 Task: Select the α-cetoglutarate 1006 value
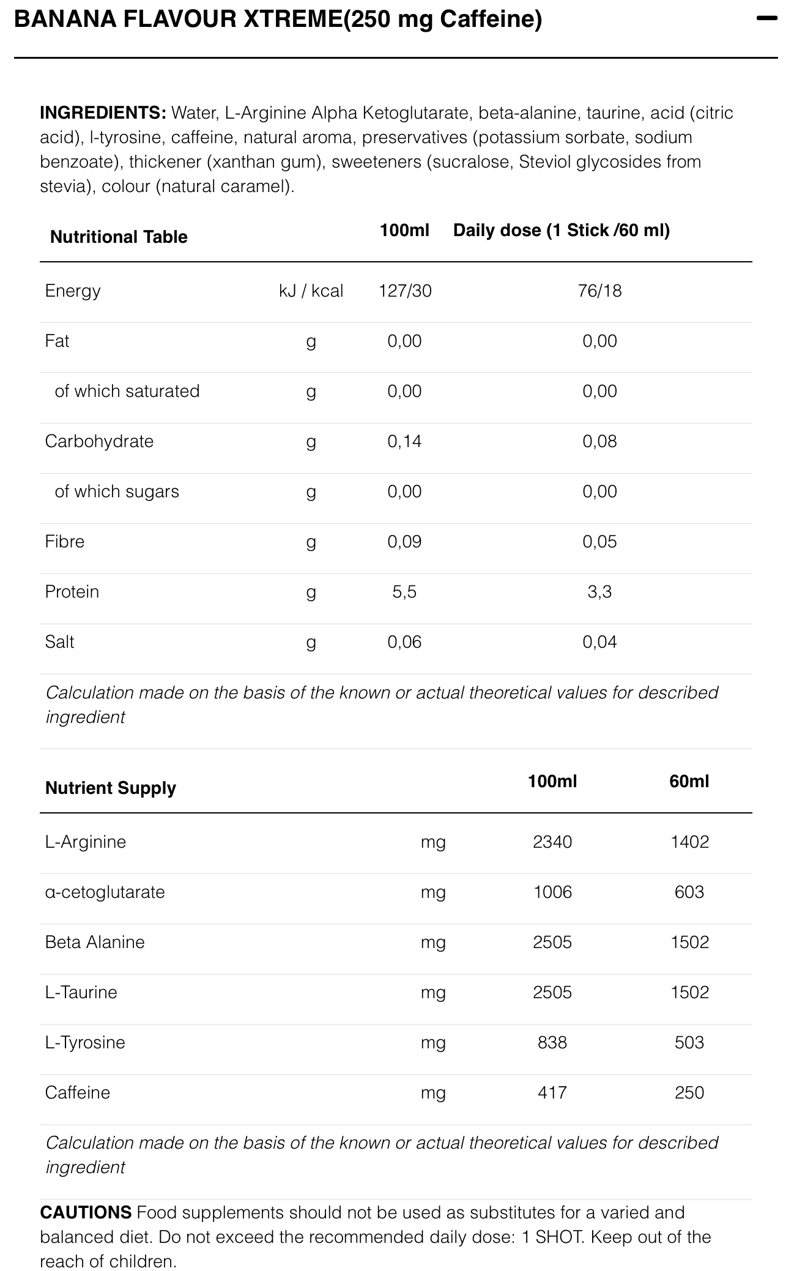click(x=552, y=892)
